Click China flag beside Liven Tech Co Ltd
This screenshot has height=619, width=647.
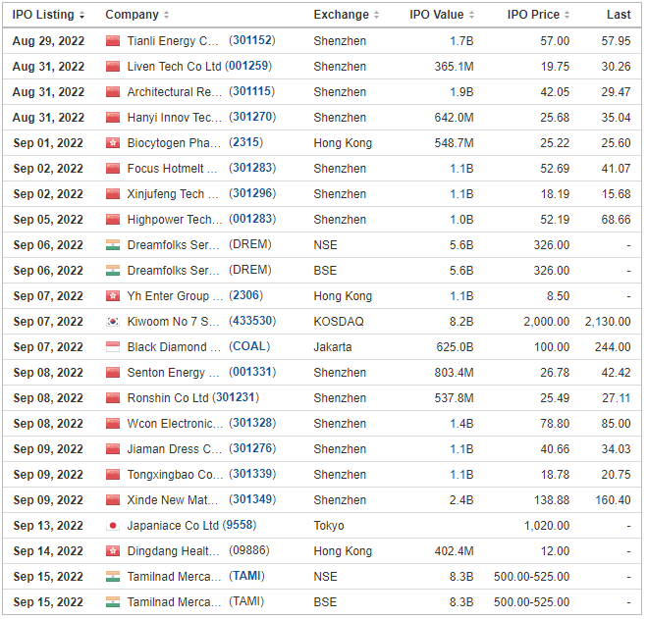pyautogui.click(x=113, y=67)
